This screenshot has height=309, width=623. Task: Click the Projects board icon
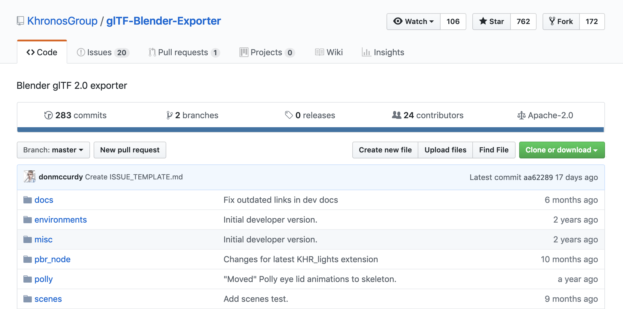point(244,52)
